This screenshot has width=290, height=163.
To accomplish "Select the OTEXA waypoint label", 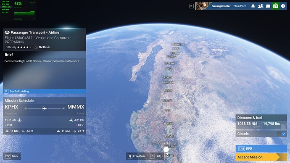I will pyautogui.click(x=170, y=63).
